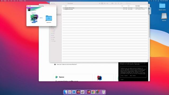
Task: Launch the Firefox icon next to Safari
Action: point(78,92)
